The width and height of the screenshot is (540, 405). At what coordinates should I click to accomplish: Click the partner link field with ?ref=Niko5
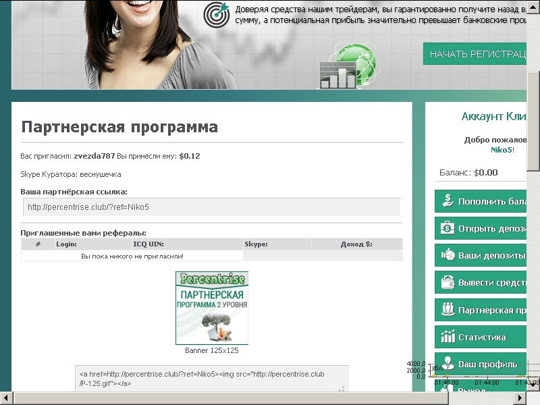(x=212, y=207)
